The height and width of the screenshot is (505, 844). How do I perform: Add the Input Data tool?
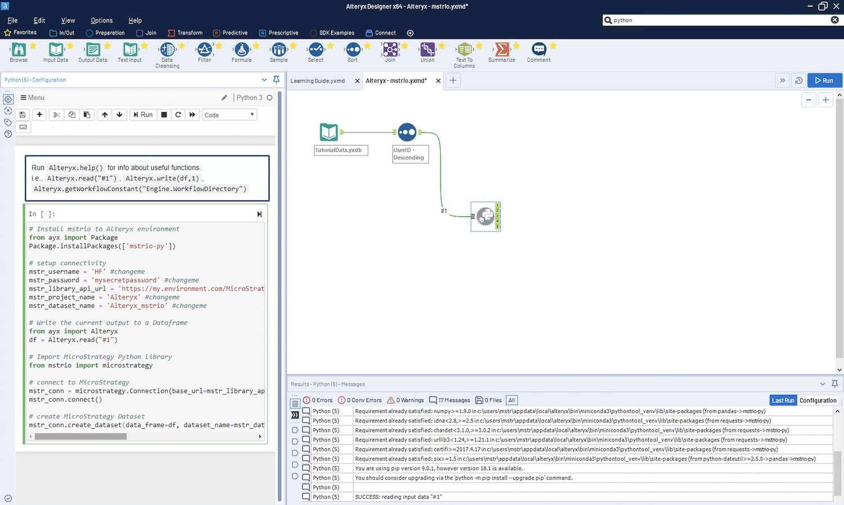(55, 51)
